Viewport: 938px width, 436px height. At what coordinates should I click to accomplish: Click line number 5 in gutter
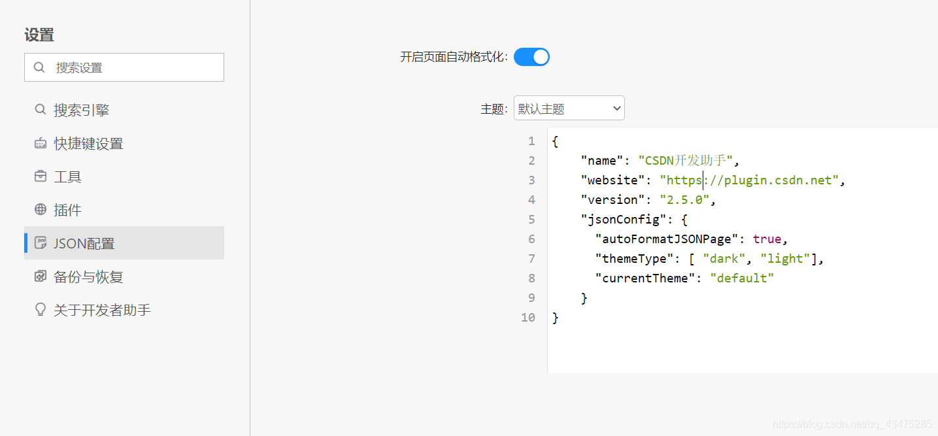[x=531, y=220]
